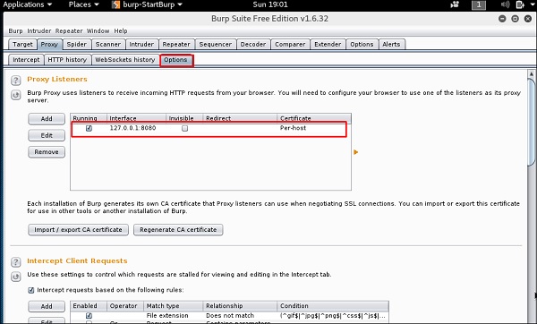Open the Proxy Options sub-tab
The width and height of the screenshot is (537, 324).
click(175, 60)
